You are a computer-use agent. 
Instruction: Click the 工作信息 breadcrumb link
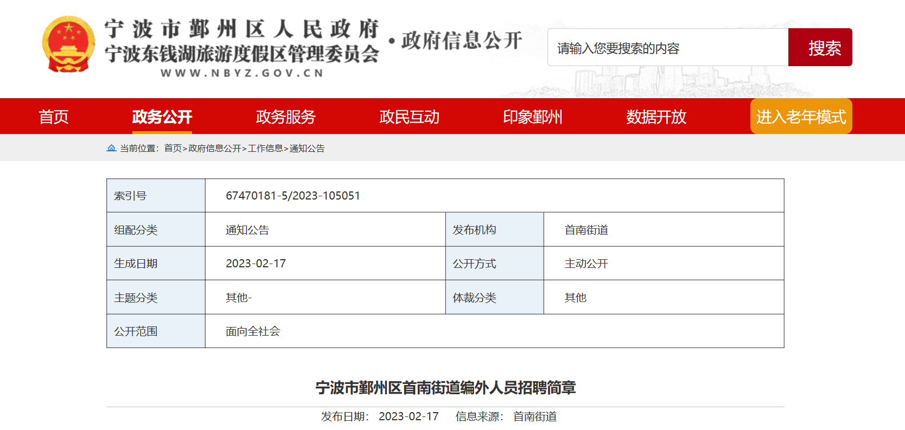tap(265, 148)
